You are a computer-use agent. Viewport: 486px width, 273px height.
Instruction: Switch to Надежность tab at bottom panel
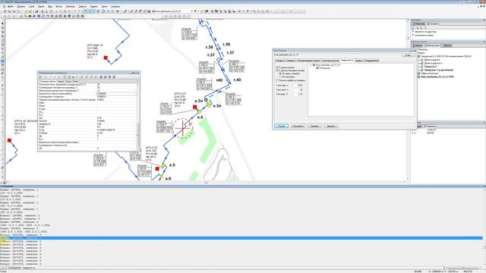(29, 268)
